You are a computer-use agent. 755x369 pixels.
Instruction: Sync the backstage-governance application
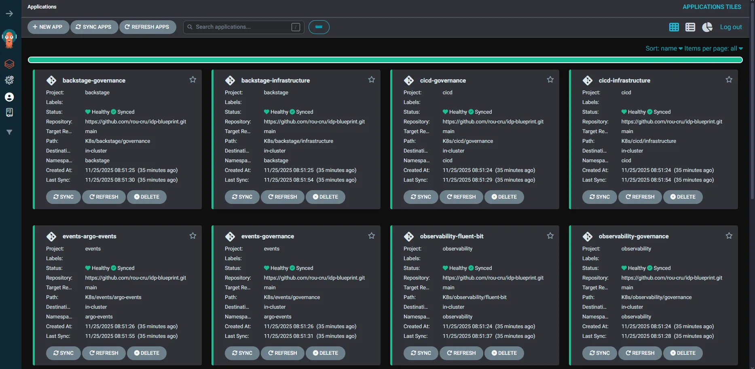pos(63,197)
